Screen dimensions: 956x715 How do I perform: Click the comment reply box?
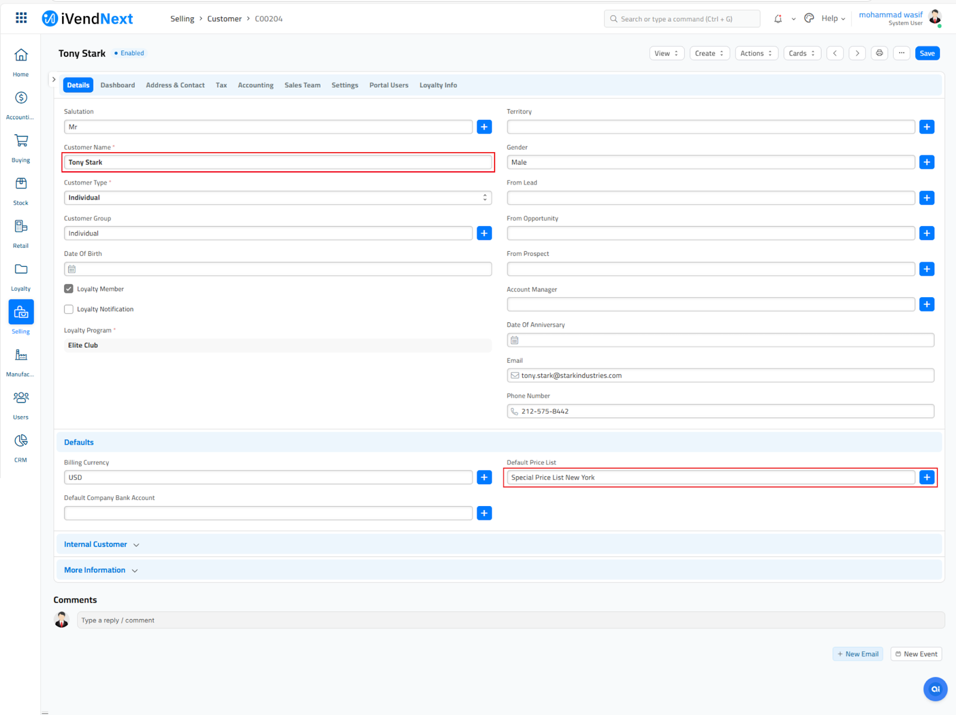point(511,620)
